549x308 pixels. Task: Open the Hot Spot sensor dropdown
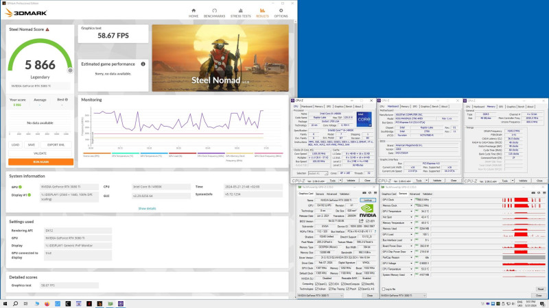coord(411,217)
